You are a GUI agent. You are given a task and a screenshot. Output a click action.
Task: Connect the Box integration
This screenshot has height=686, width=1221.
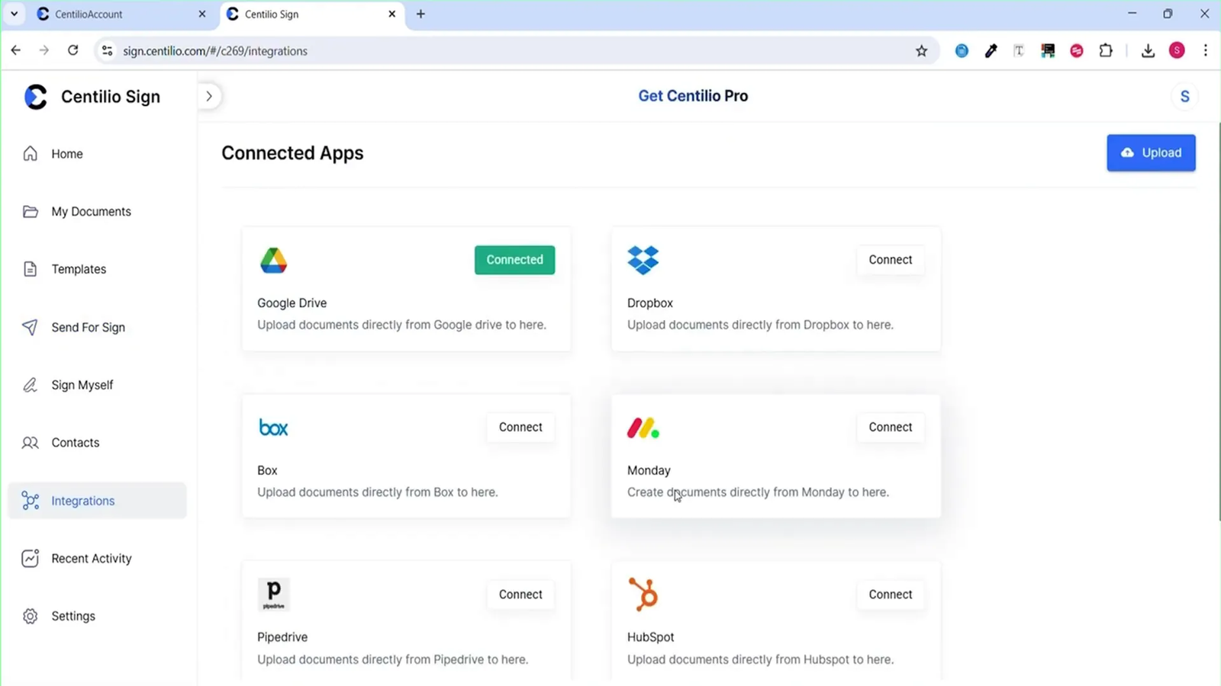point(520,428)
